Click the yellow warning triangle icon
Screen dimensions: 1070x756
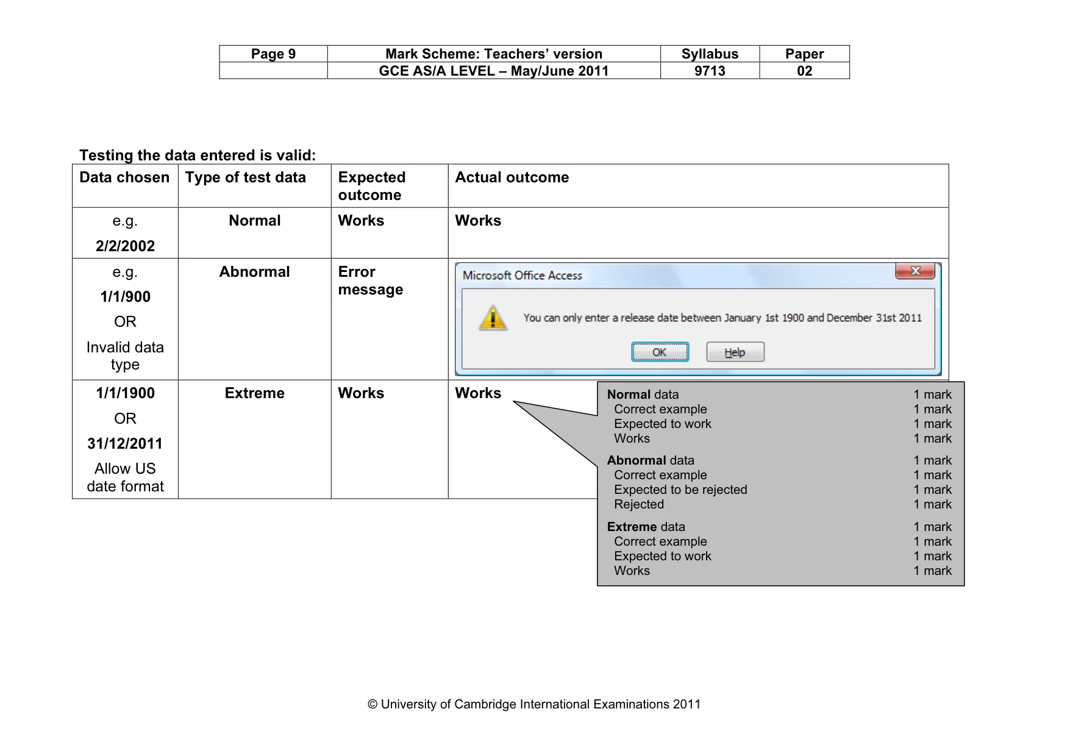point(493,318)
